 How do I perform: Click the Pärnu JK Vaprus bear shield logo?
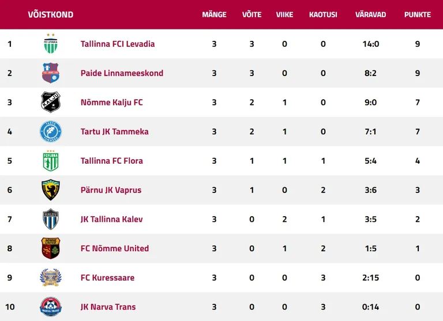51,190
